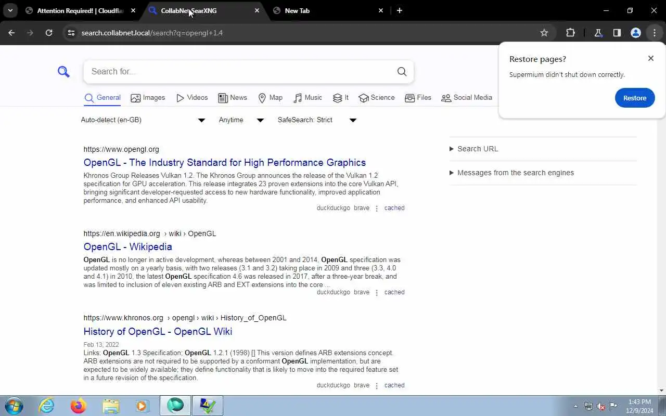Launch Firefox from taskbar

(x=79, y=406)
